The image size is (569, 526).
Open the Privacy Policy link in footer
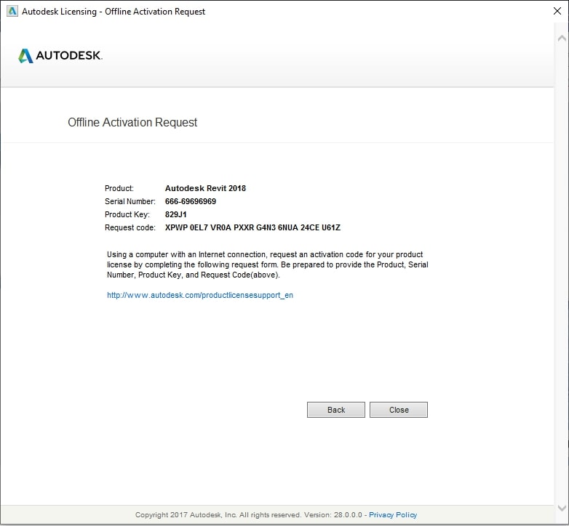pos(393,514)
